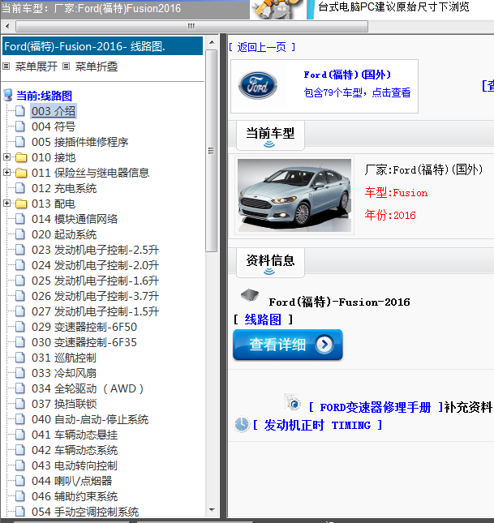Click 菜单展开 to expand all menus
The image size is (494, 523).
coord(36,66)
